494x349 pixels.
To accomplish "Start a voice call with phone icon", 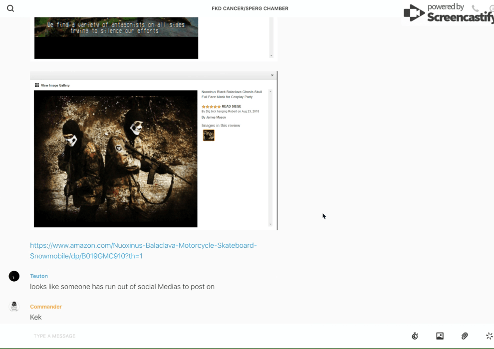I will click(475, 8).
